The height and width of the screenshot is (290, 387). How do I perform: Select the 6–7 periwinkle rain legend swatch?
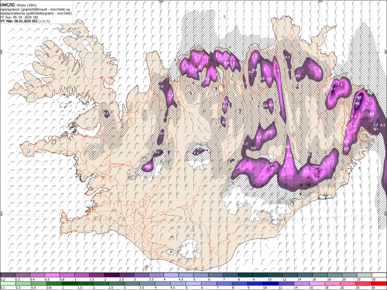pyautogui.click(x=209, y=283)
